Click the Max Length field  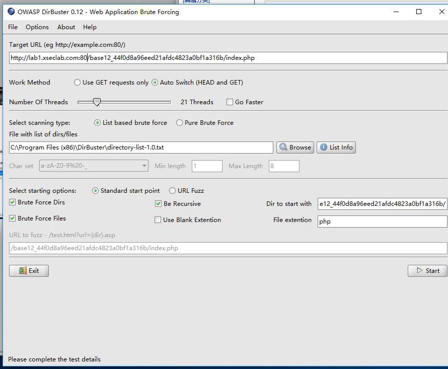[284, 166]
